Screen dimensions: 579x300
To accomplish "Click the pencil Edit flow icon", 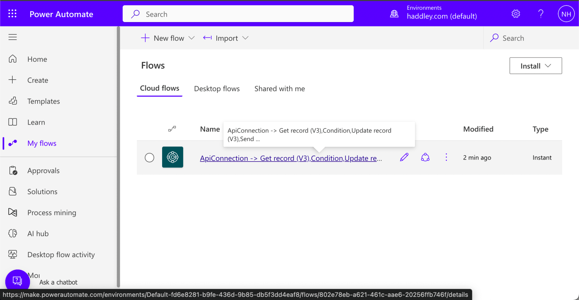I will pyautogui.click(x=404, y=157).
